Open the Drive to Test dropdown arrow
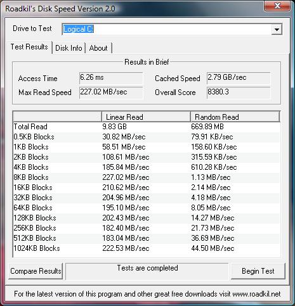295x306 pixels. click(x=277, y=29)
